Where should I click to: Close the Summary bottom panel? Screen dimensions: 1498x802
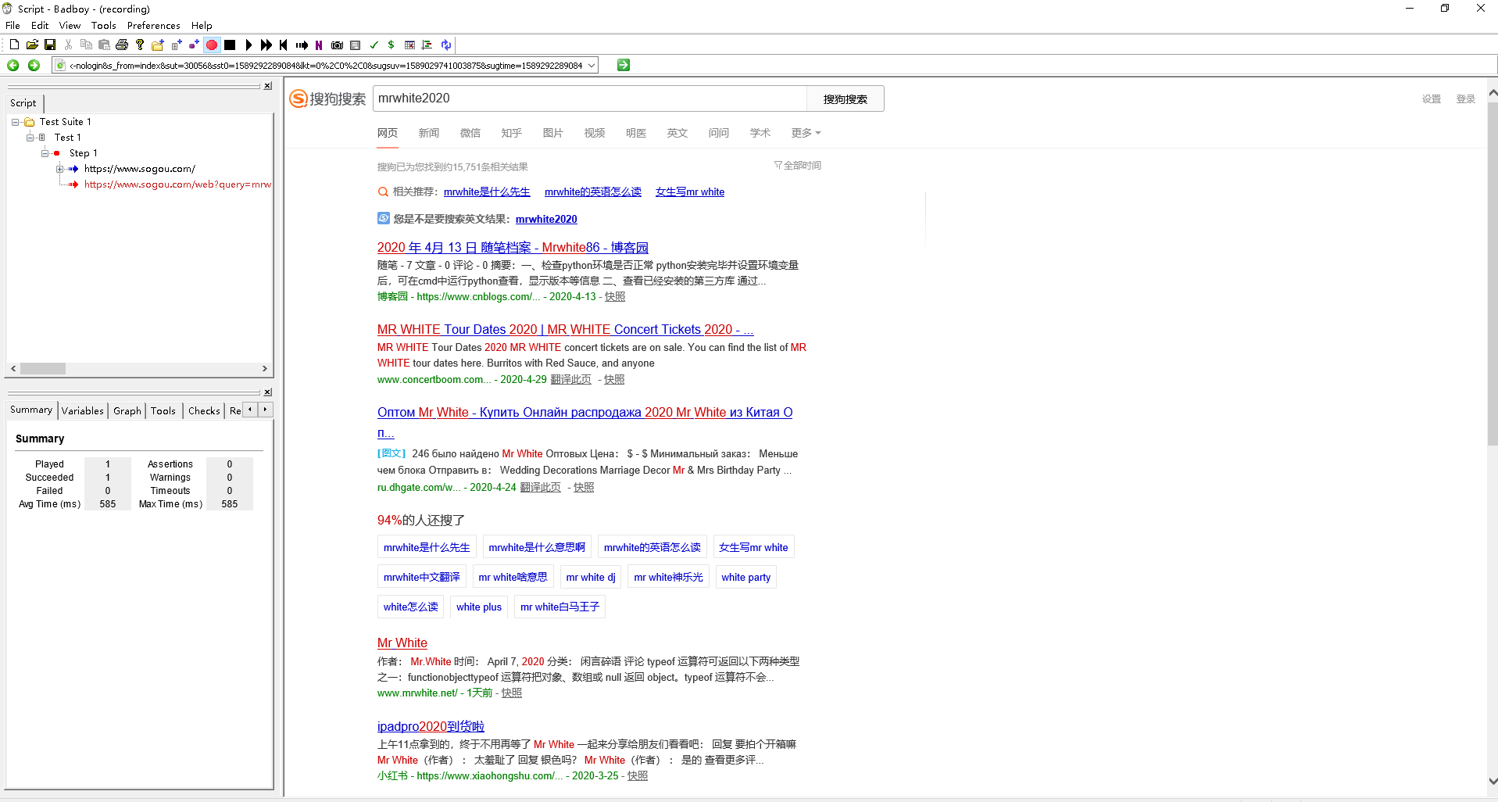[268, 392]
